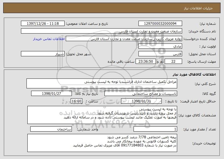Click the label تاریخ نیاز به کالا
Image resolution: width=224 pixels, height=159 pixels.
point(86,94)
